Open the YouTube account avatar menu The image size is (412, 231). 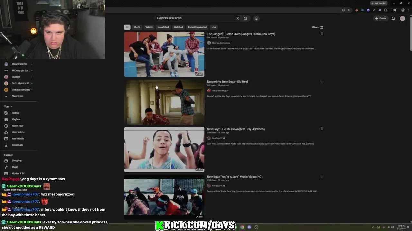pyautogui.click(x=402, y=18)
